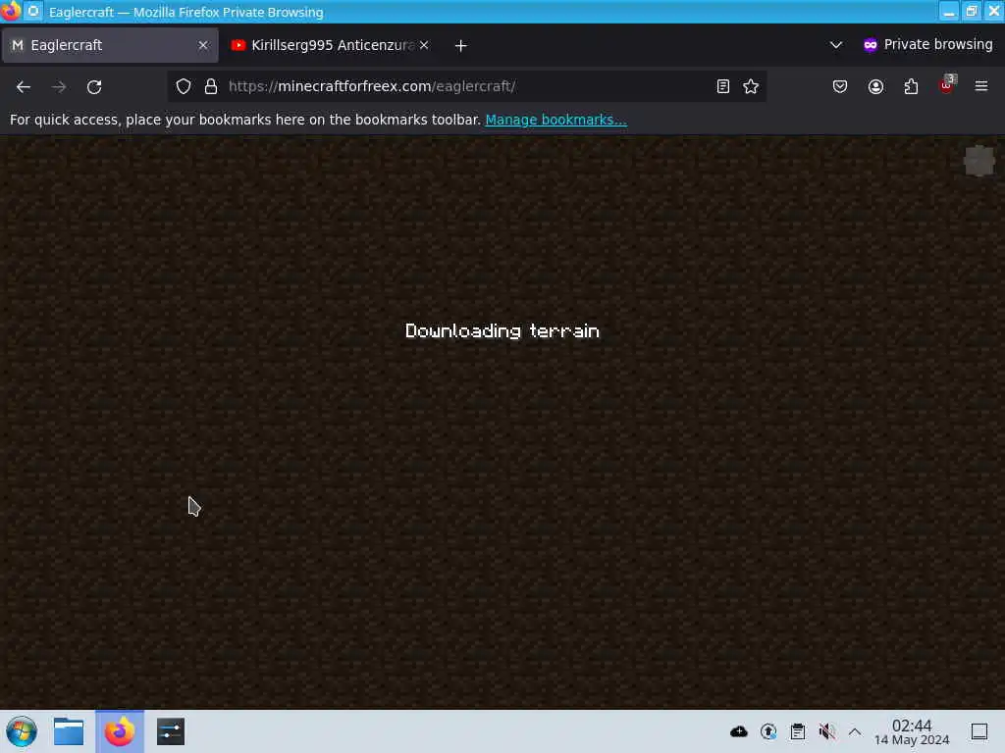Click muted volume tray icon
Screen dimensions: 1005x753
[x=826, y=731]
